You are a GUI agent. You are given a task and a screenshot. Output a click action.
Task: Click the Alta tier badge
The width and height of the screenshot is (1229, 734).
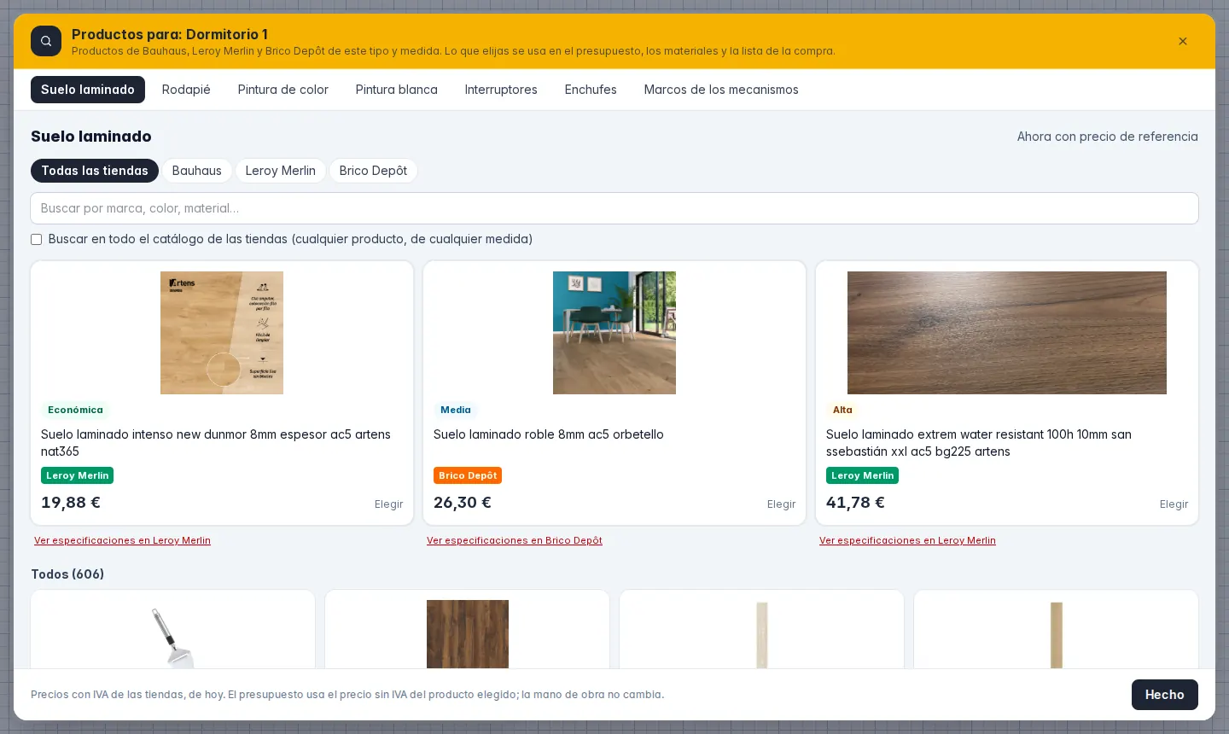point(842,410)
